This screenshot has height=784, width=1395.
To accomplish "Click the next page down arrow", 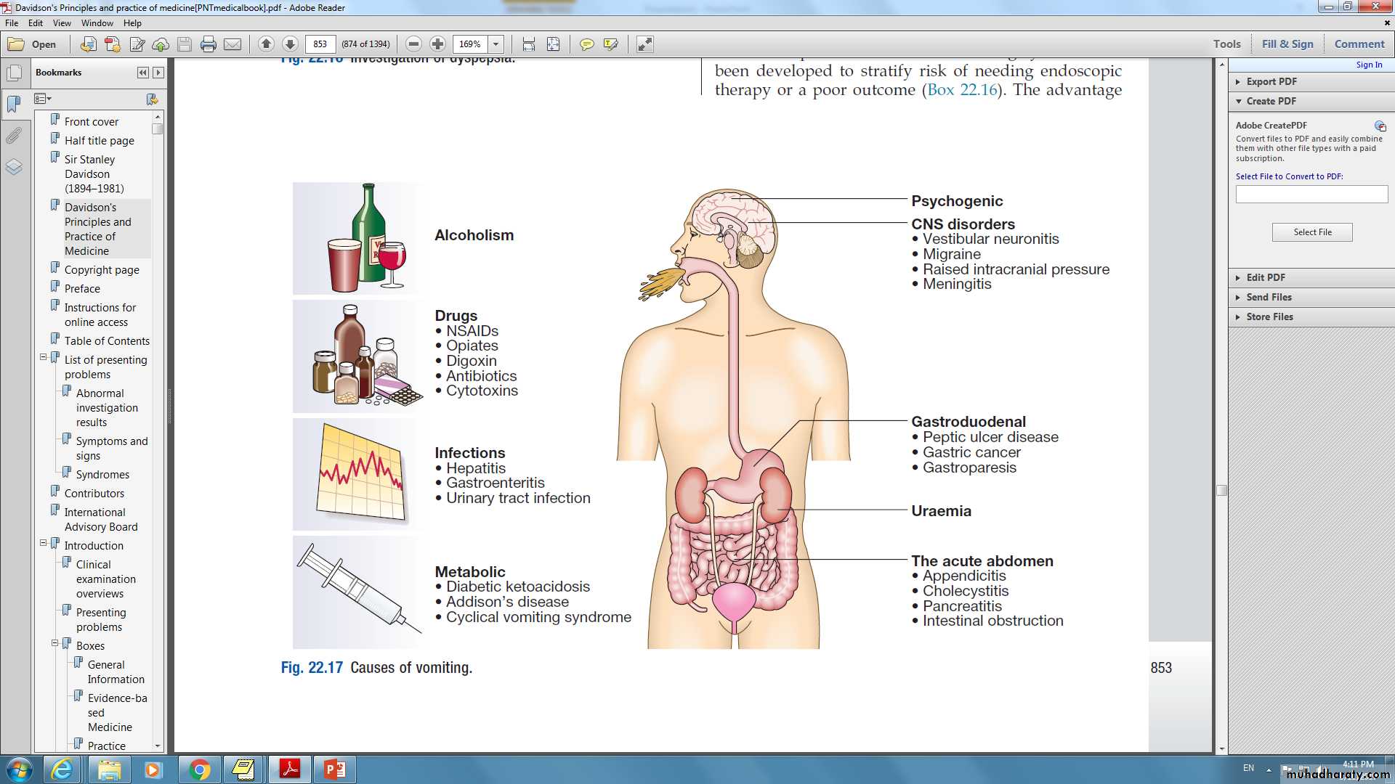I will pyautogui.click(x=290, y=44).
